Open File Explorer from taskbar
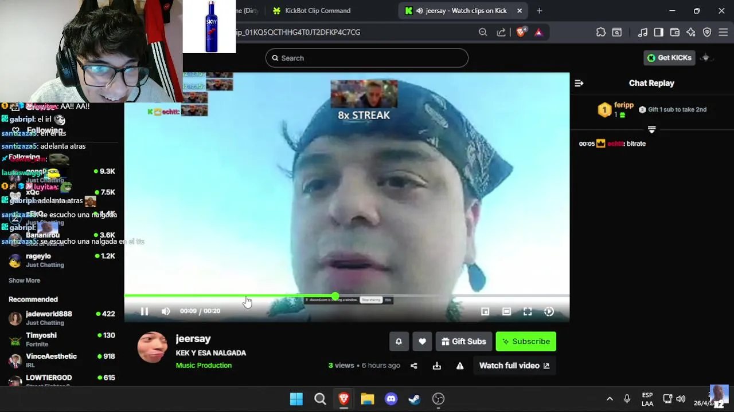 tap(368, 399)
